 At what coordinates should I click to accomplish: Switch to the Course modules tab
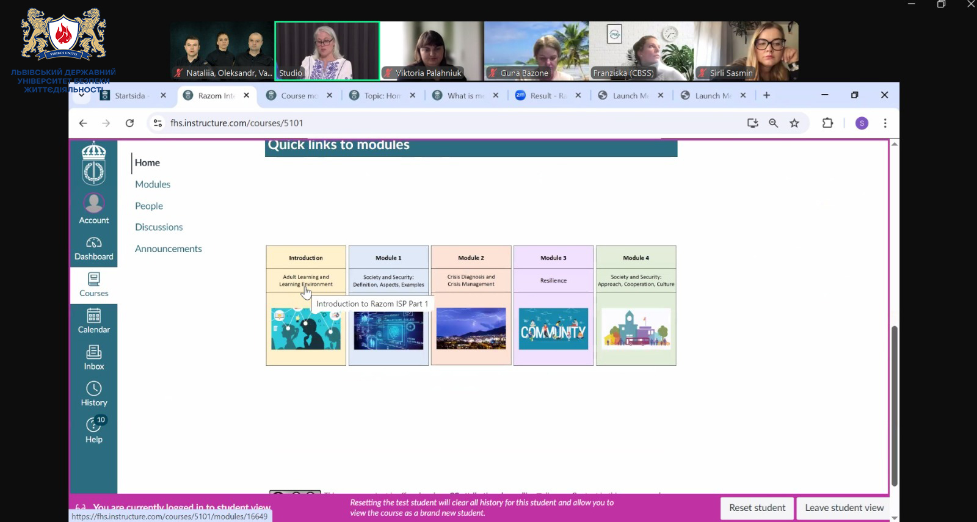pyautogui.click(x=299, y=96)
